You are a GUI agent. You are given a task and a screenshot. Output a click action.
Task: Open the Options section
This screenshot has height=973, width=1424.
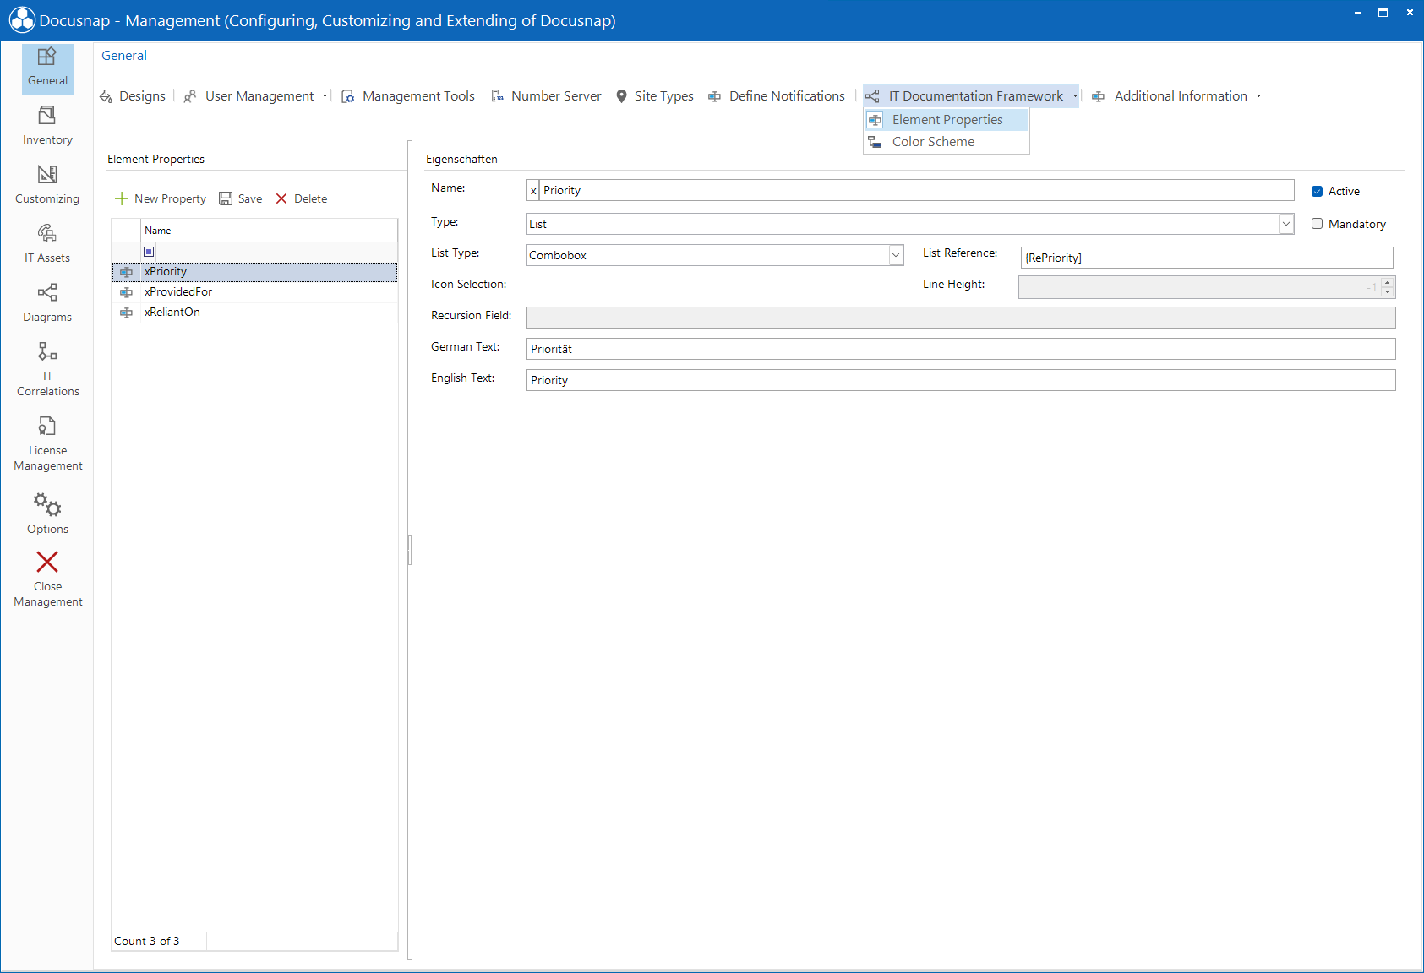47,514
